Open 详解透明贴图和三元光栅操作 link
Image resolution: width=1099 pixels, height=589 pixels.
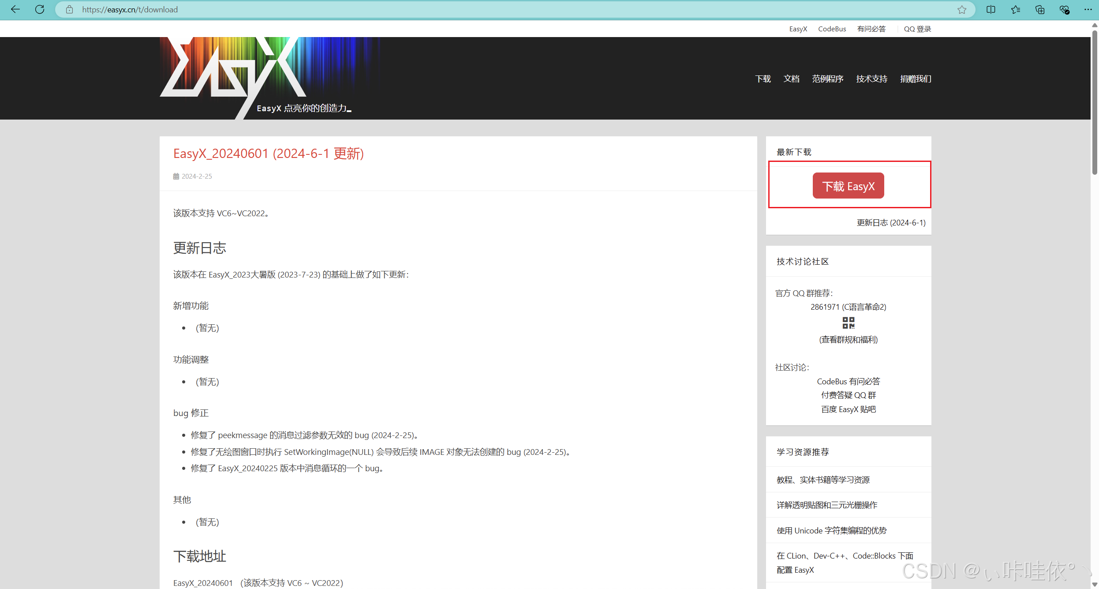827,505
